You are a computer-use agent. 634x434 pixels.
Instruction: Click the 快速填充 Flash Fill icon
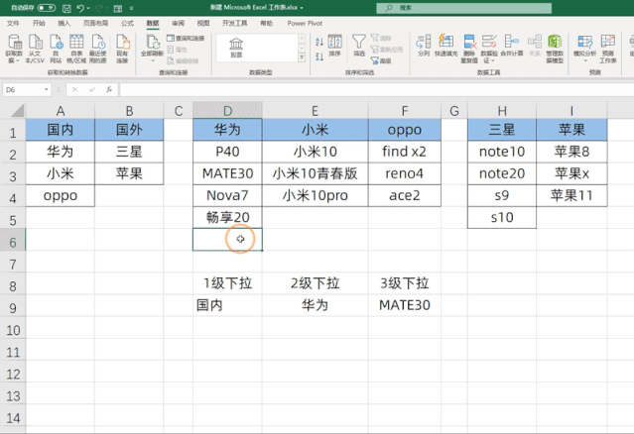coord(446,46)
